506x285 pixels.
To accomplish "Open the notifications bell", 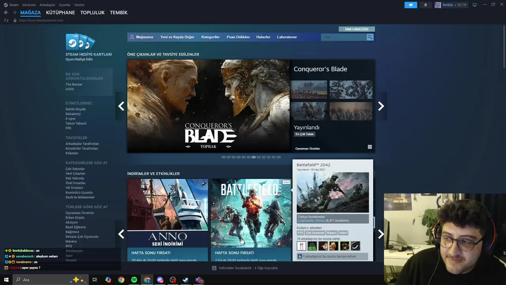I will click(425, 5).
